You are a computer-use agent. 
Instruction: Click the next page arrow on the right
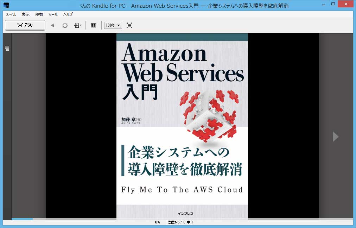[336, 137]
